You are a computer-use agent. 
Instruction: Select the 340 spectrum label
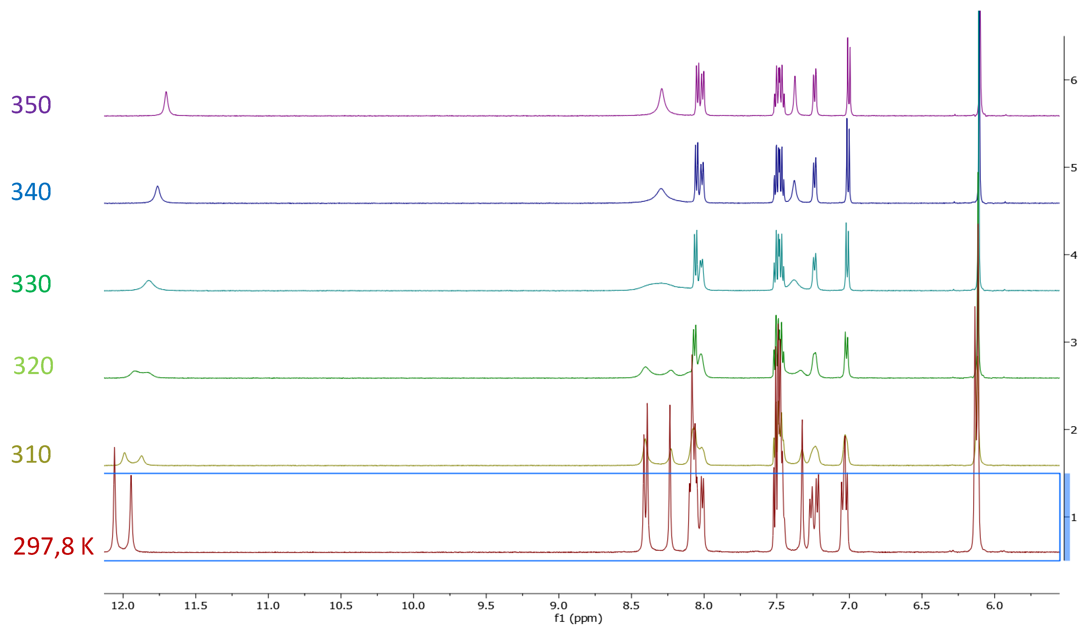(31, 192)
